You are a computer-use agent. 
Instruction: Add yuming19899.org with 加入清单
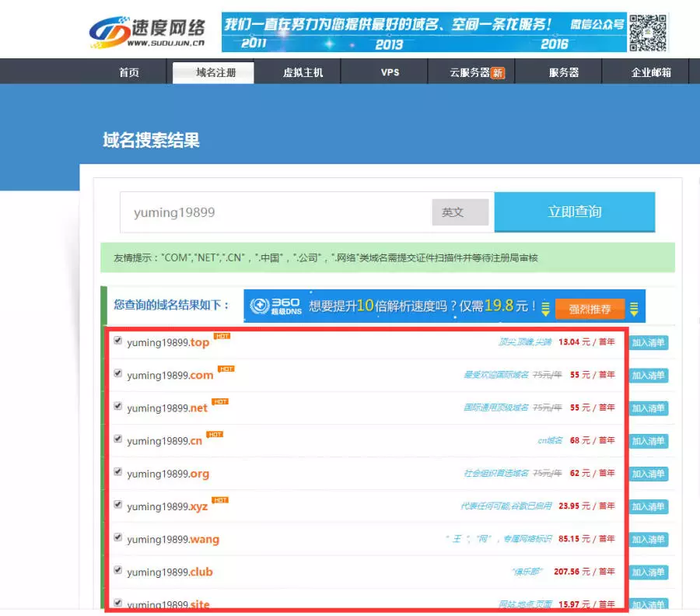[x=649, y=474]
